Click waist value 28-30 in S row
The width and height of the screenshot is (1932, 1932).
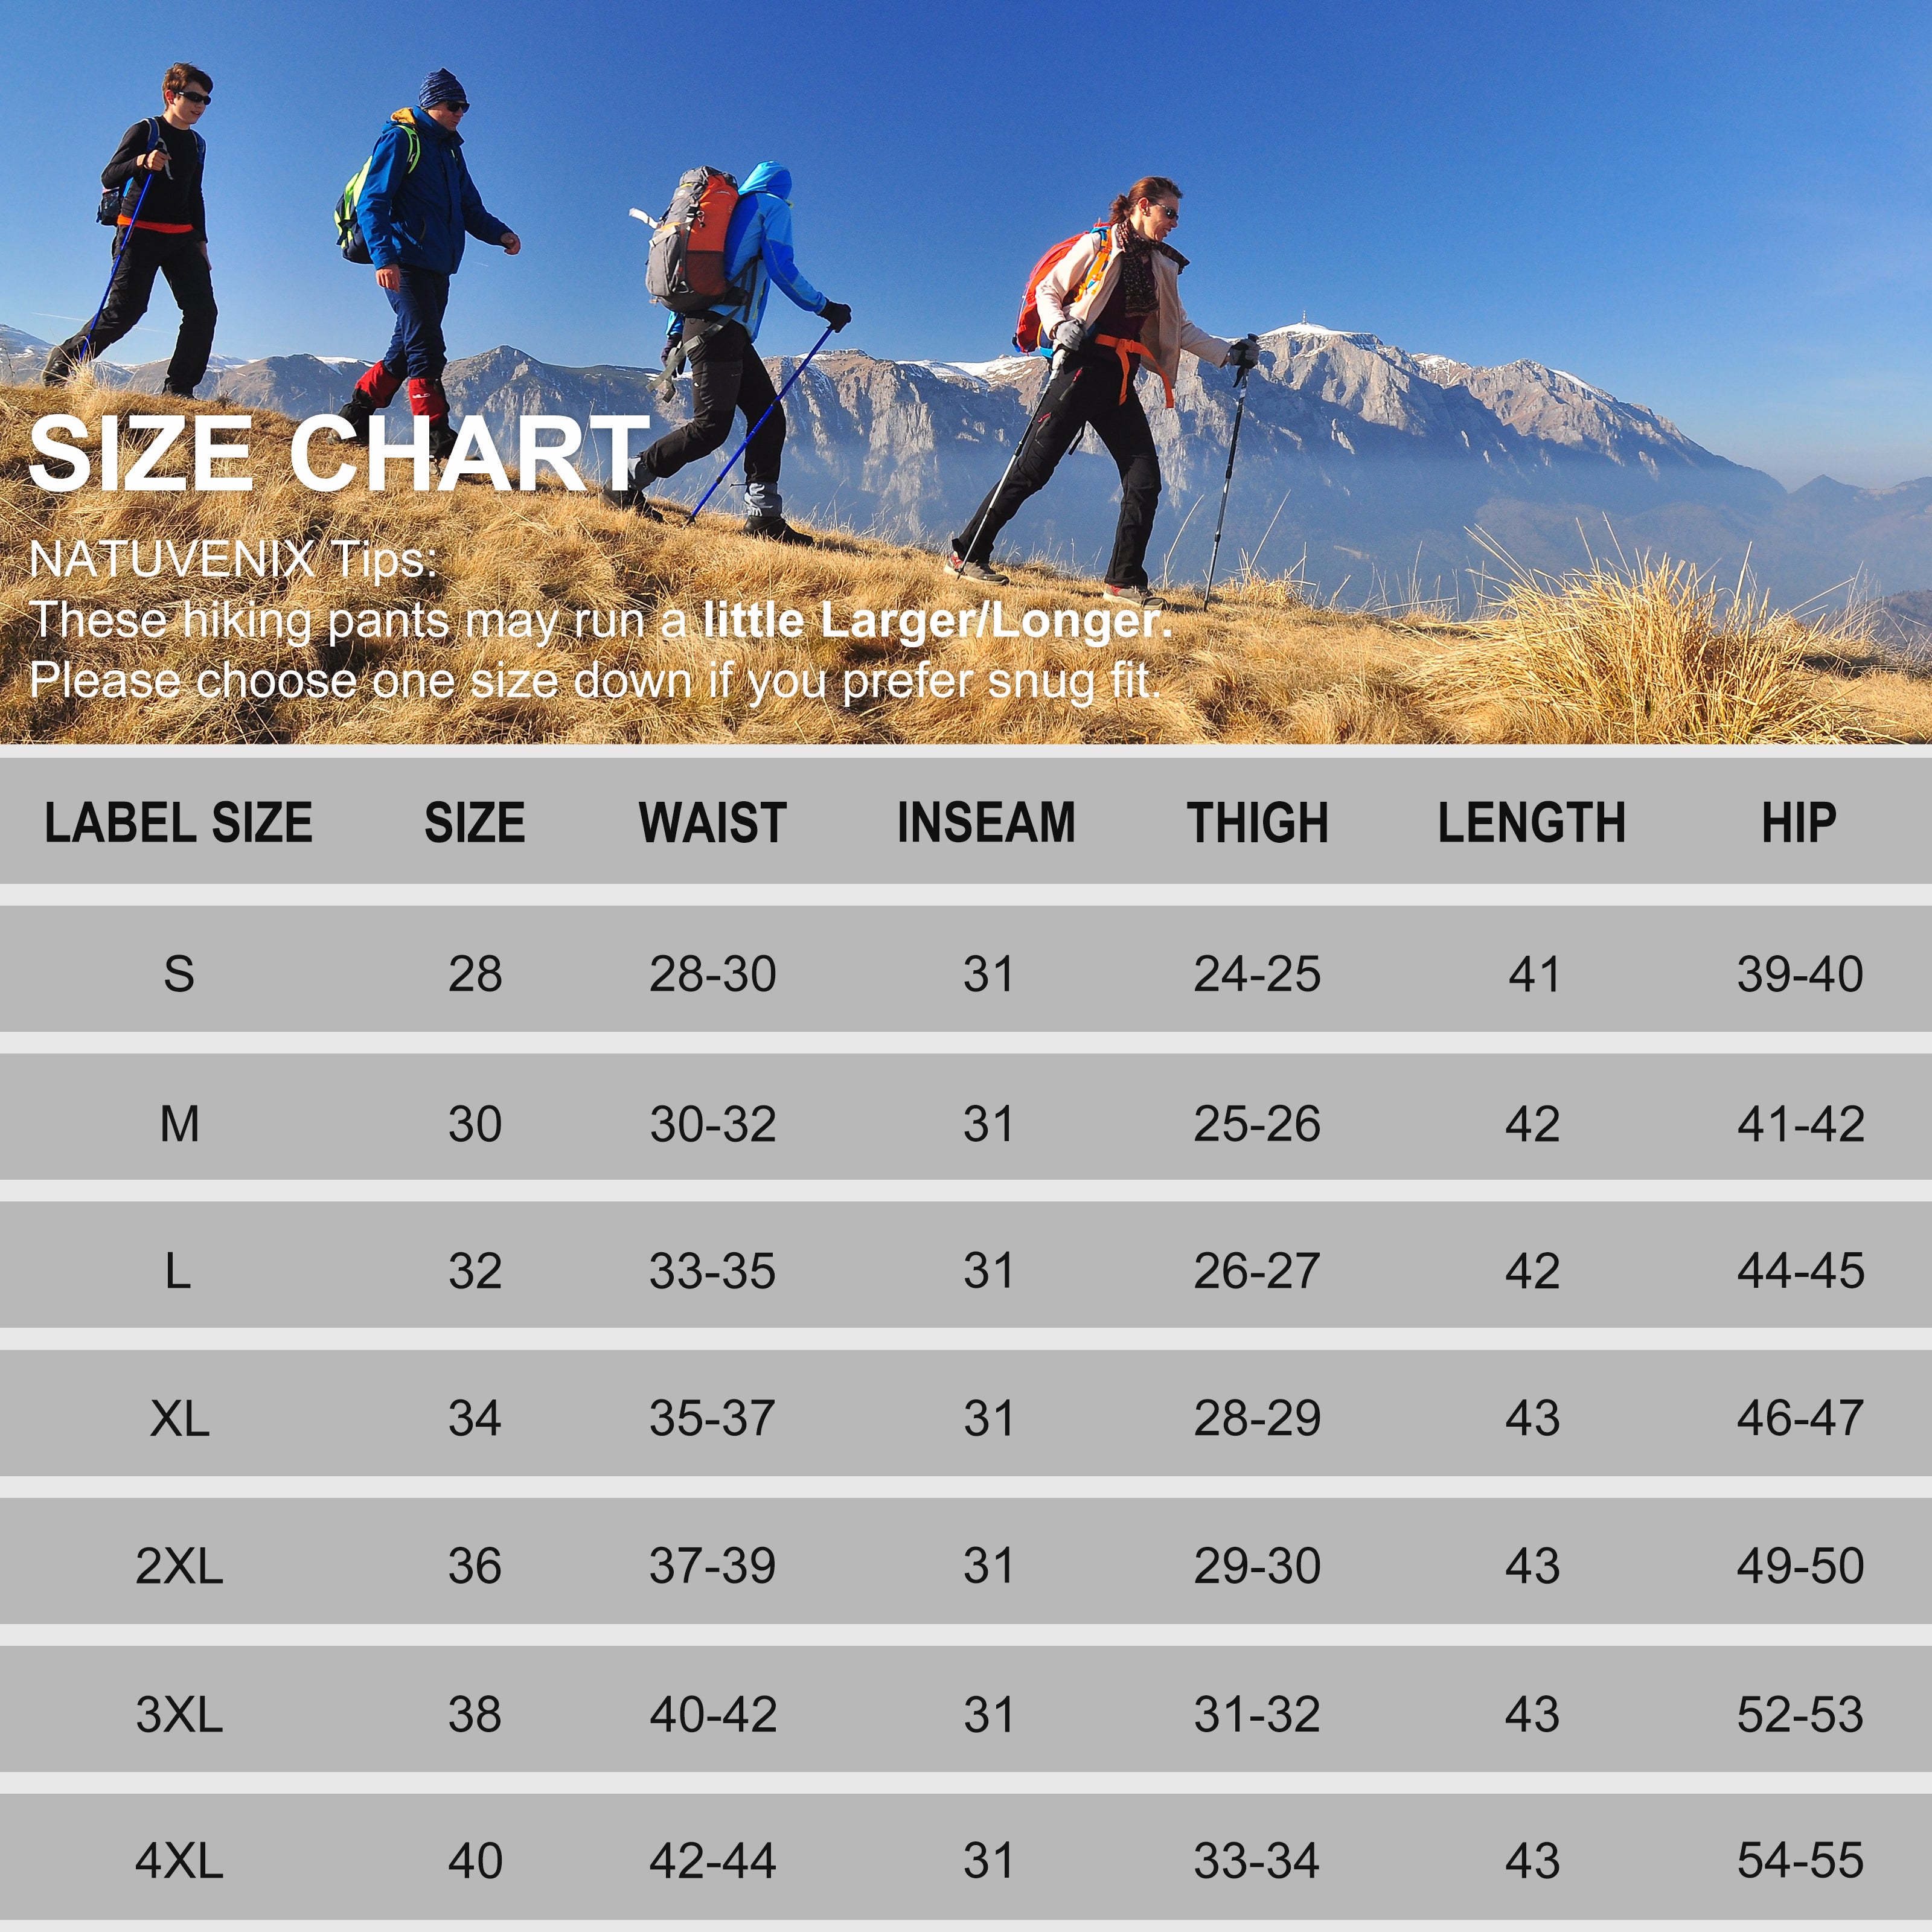point(712,974)
